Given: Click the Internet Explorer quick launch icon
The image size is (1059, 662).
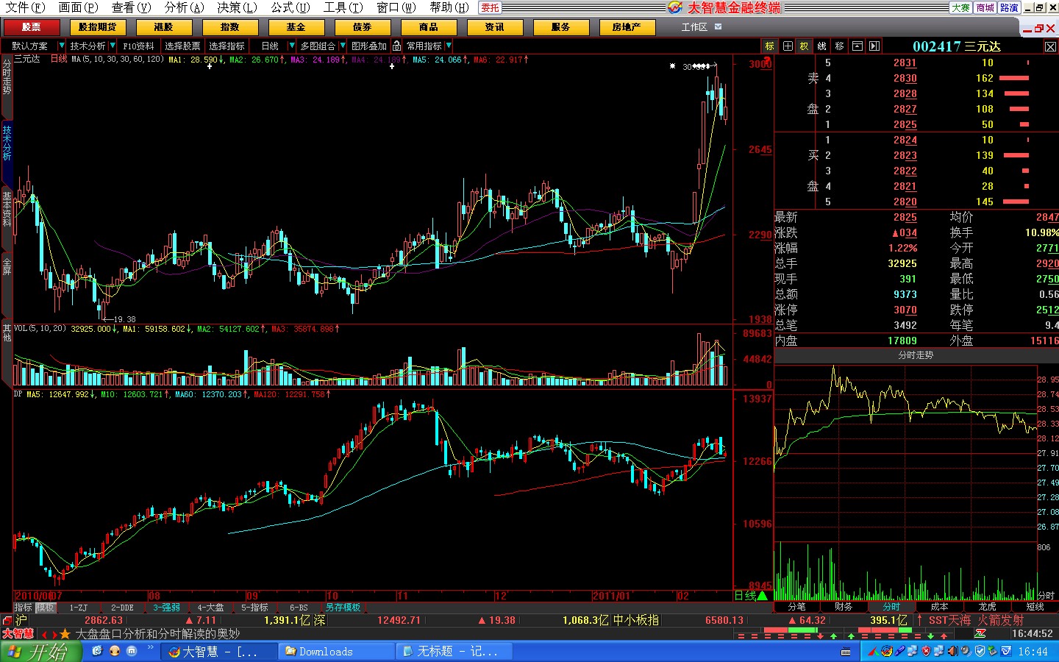Looking at the screenshot, I should [x=97, y=651].
